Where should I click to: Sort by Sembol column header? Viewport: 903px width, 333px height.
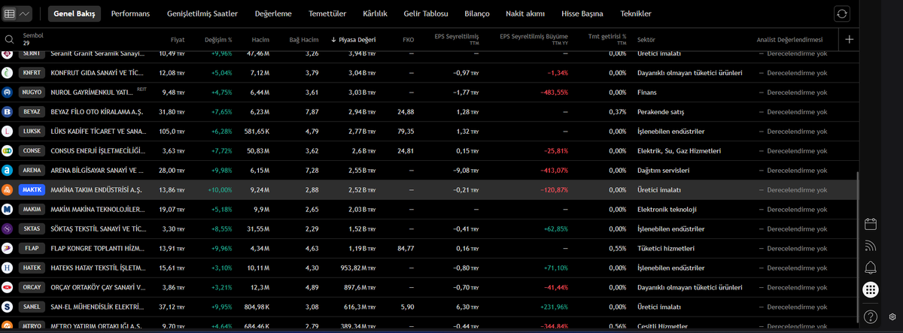(x=33, y=35)
